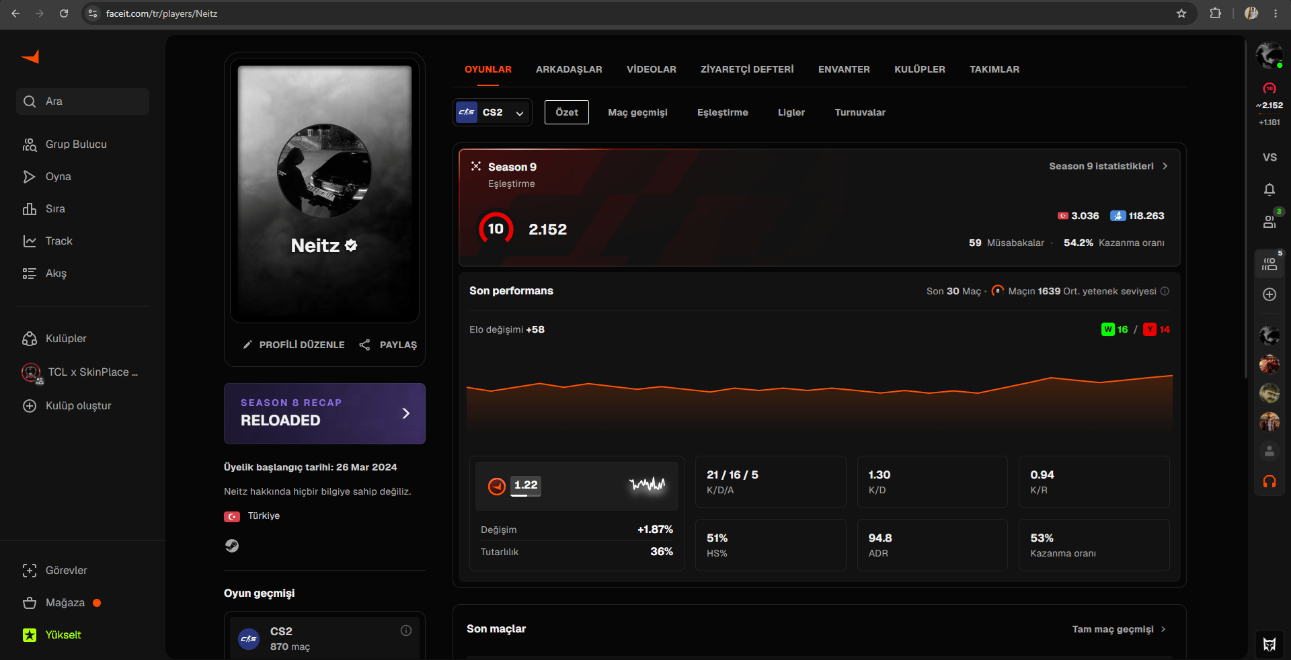1291x660 pixels.
Task: Select the Turnuvalar sub-tab
Action: point(860,112)
